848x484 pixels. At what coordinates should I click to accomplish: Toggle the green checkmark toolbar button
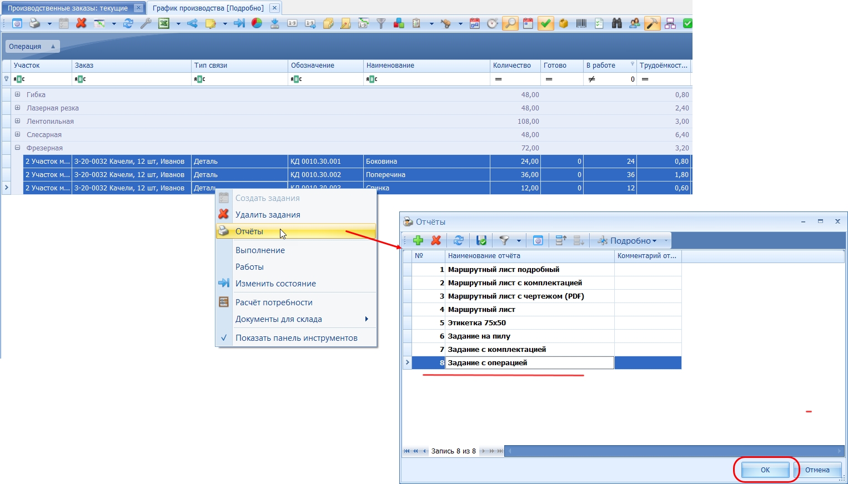click(x=546, y=23)
